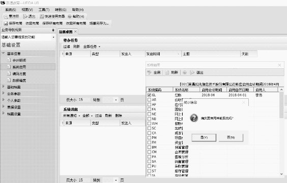Open the 工具(T) menu

coord(44,10)
